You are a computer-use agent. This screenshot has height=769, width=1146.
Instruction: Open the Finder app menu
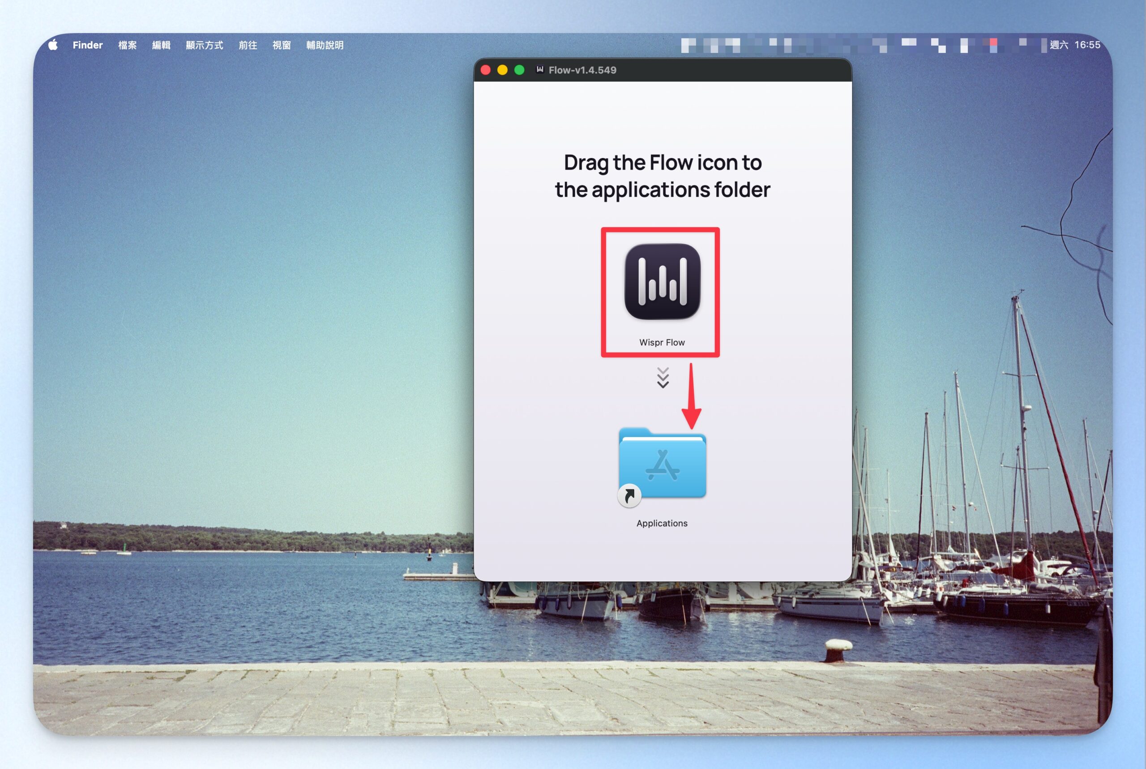[88, 45]
